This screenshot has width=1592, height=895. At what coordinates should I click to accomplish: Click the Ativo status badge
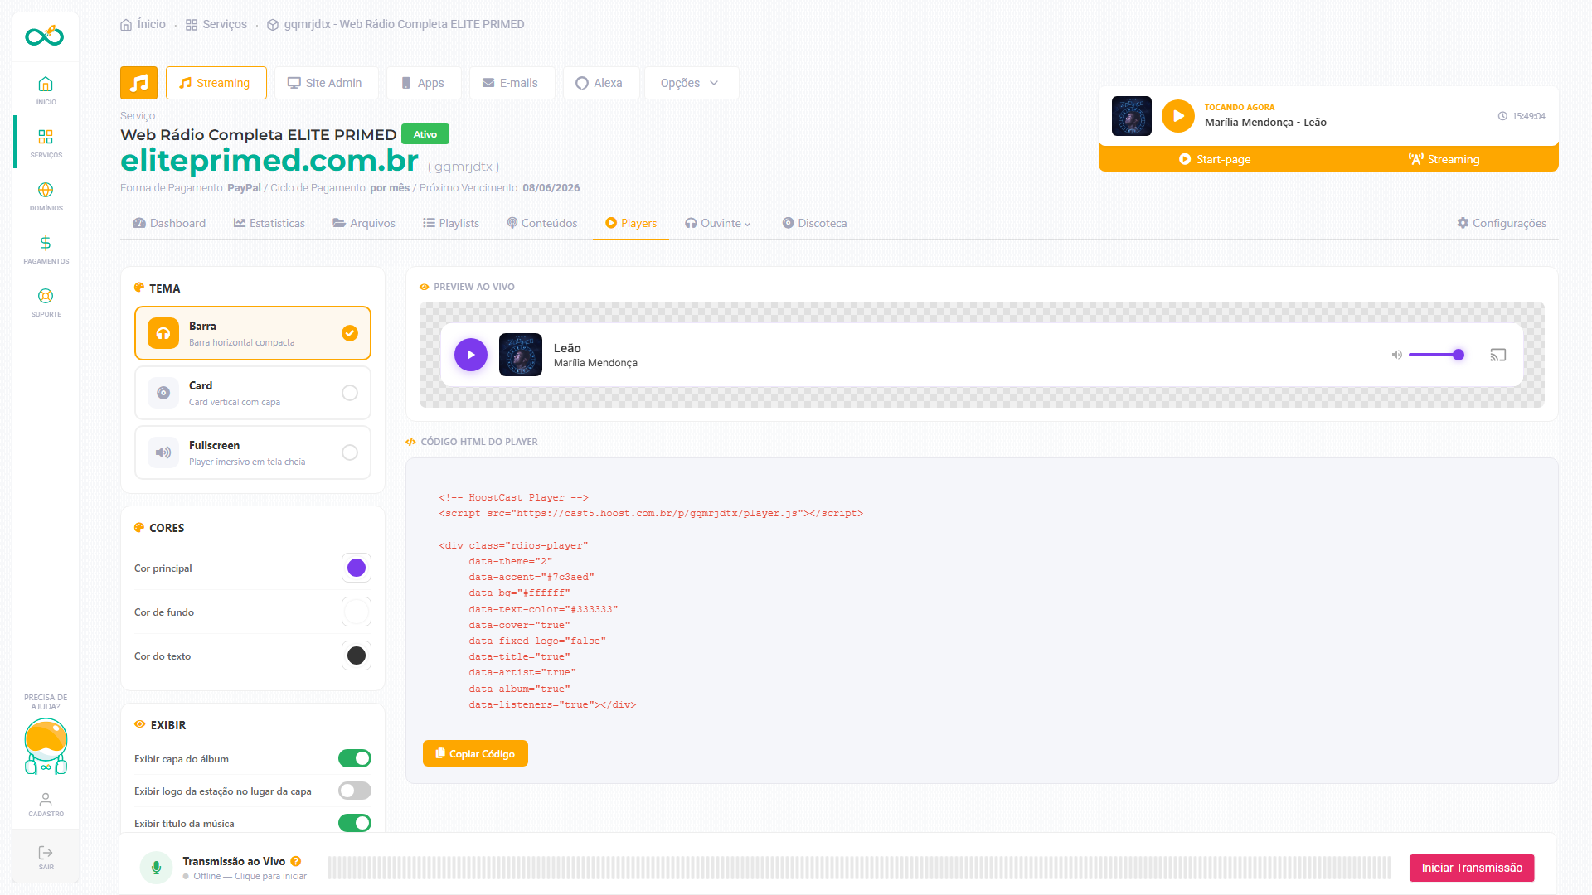click(x=425, y=134)
